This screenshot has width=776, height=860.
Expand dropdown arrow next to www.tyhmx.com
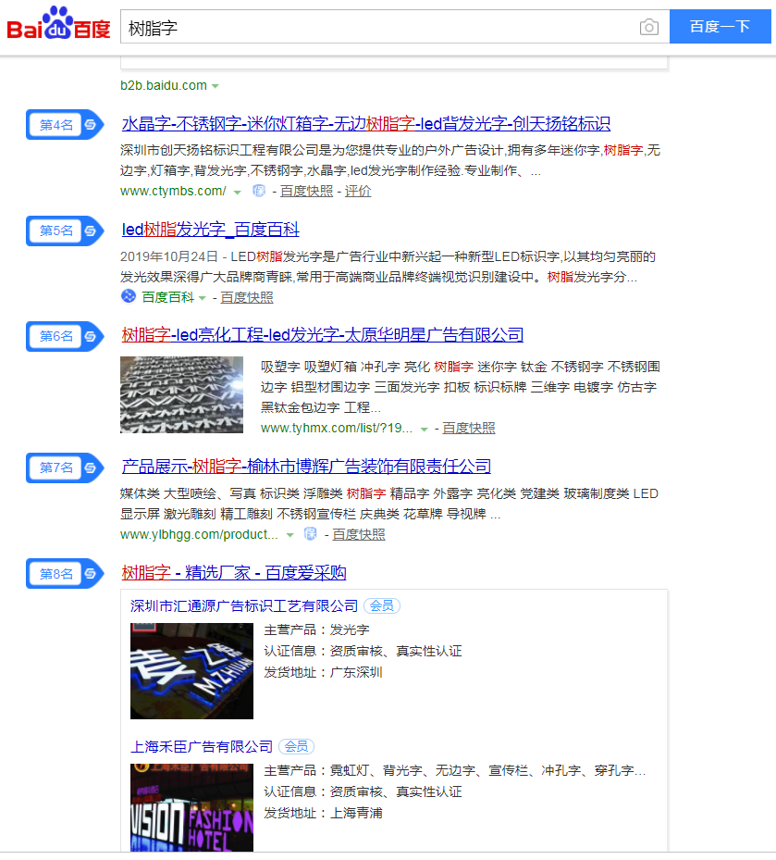424,429
